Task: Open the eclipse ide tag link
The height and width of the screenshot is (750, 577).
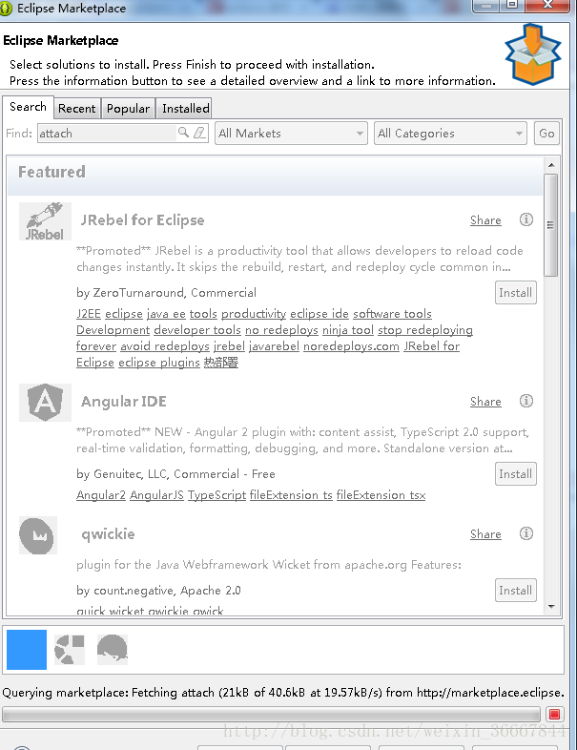Action: tap(319, 314)
